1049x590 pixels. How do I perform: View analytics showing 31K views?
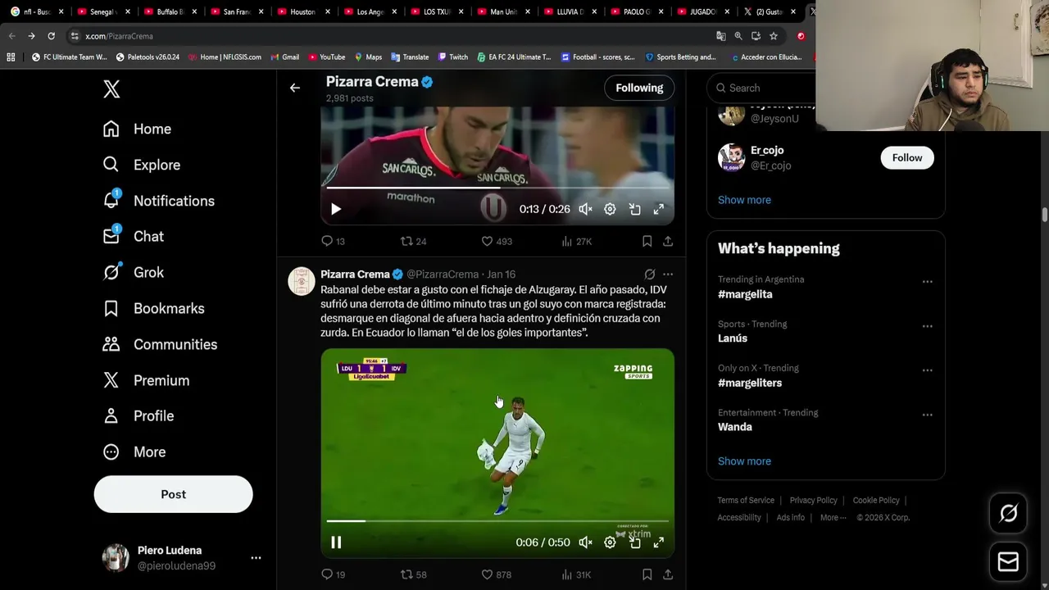[576, 574]
